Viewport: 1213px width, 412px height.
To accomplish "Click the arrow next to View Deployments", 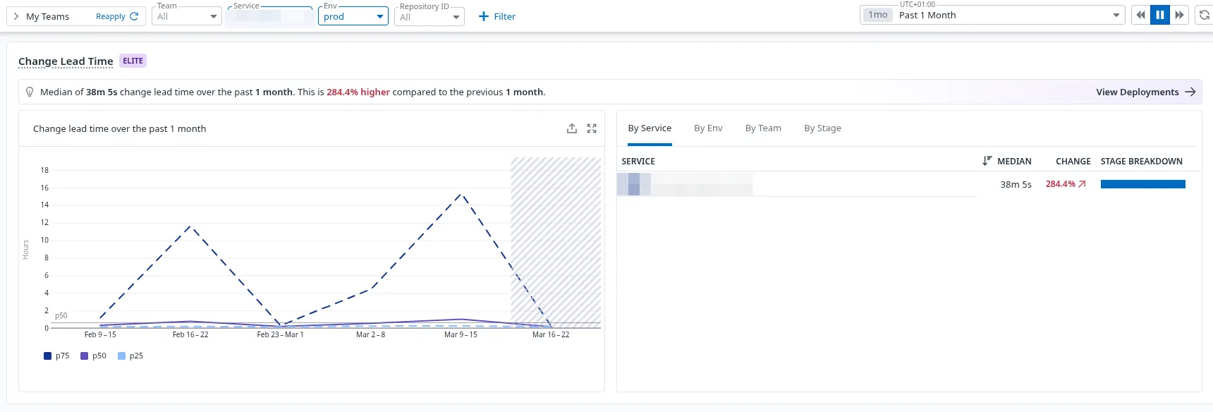I will click(x=1190, y=92).
